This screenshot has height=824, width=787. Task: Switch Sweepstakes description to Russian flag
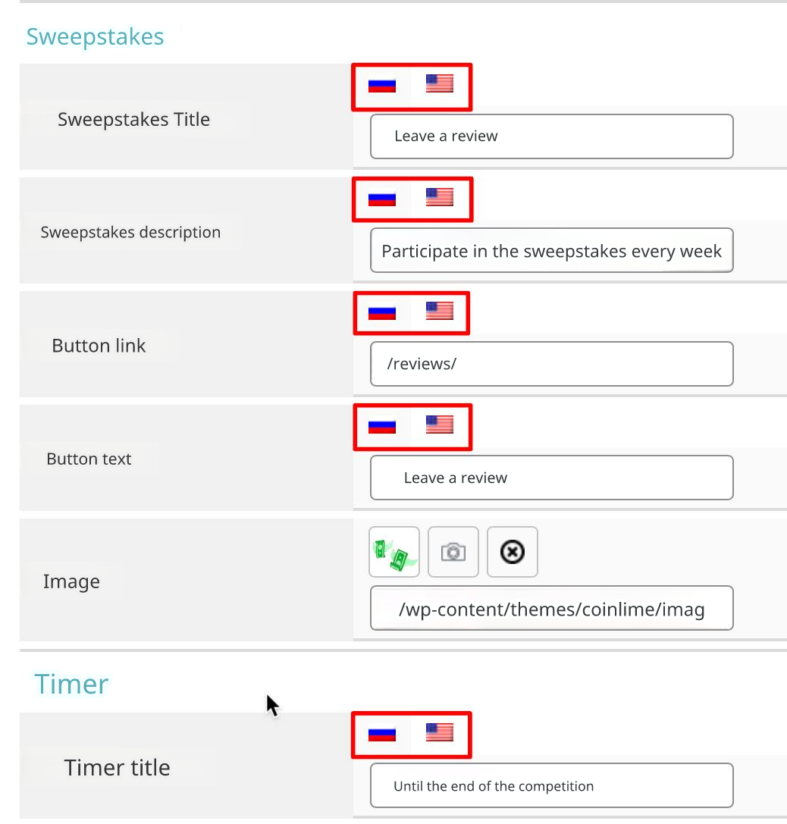pyautogui.click(x=382, y=198)
